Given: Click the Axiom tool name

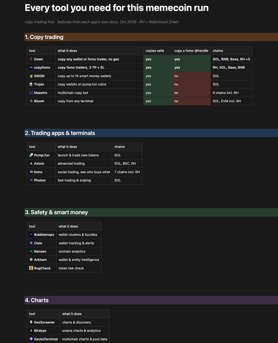Looking at the screenshot, I should 39,163.
